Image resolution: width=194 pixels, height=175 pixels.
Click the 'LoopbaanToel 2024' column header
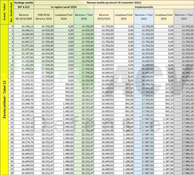click(x=64, y=17)
